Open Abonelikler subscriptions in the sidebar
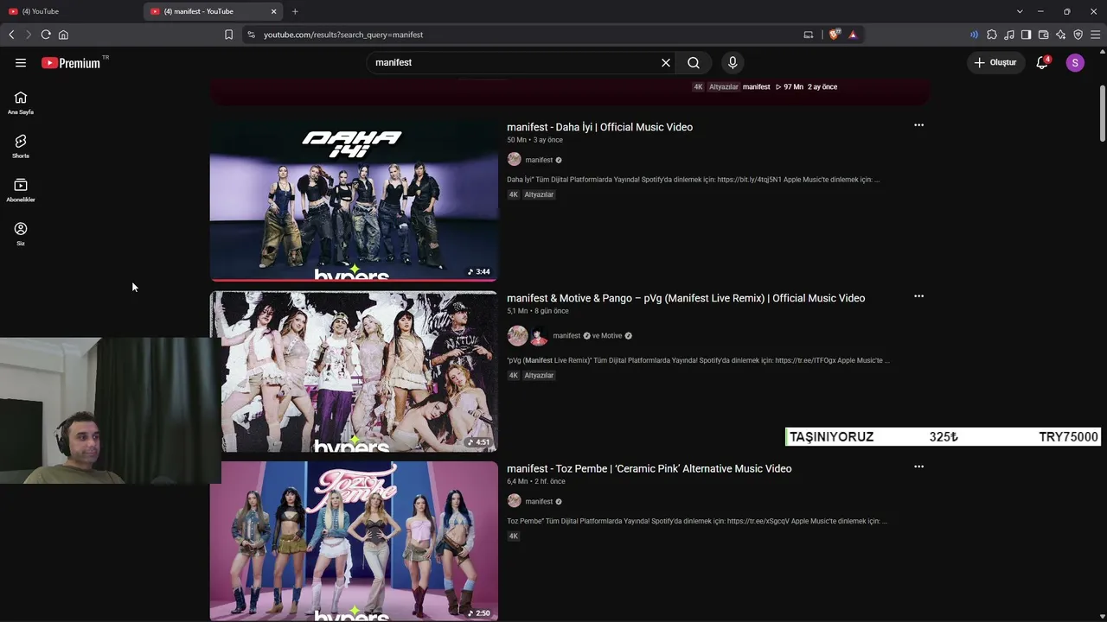Screen dimensions: 1107x622 click(x=21, y=190)
